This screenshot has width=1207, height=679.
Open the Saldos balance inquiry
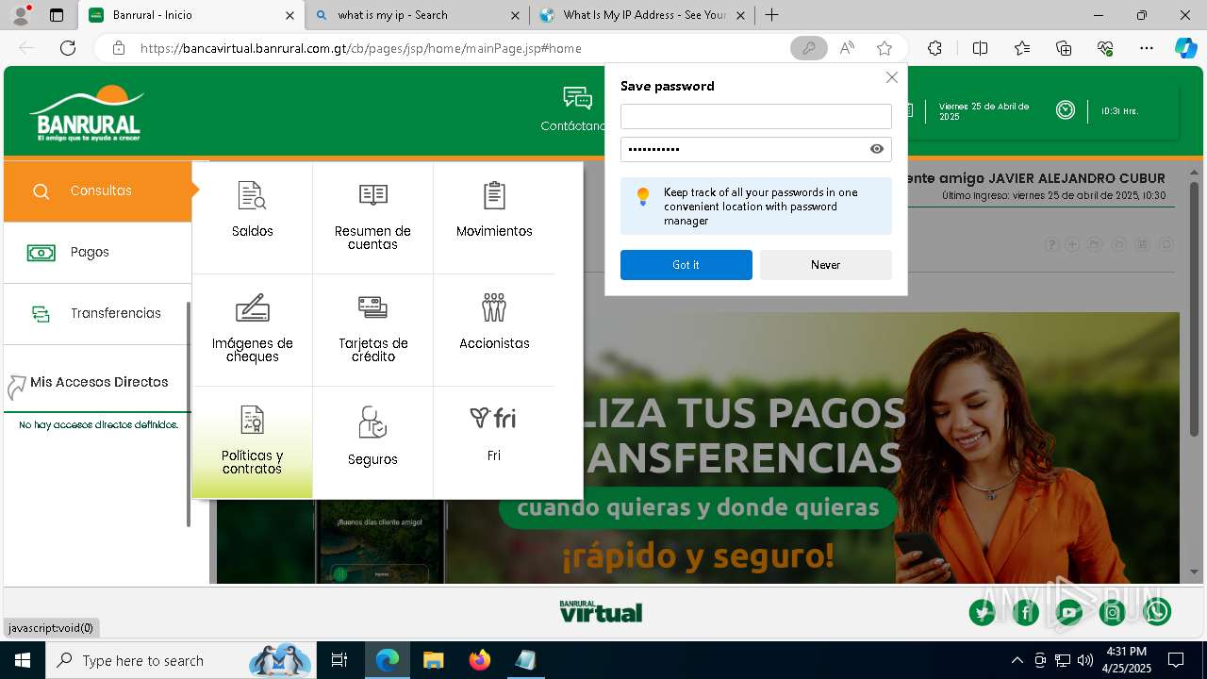(252, 209)
